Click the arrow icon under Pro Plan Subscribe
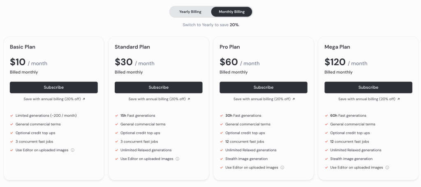This screenshot has height=187, width=421. point(294,99)
